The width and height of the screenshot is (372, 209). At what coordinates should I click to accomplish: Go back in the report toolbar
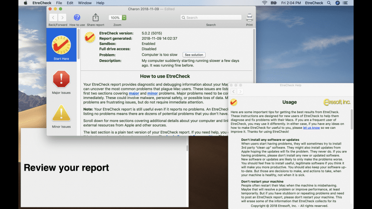[53, 17]
